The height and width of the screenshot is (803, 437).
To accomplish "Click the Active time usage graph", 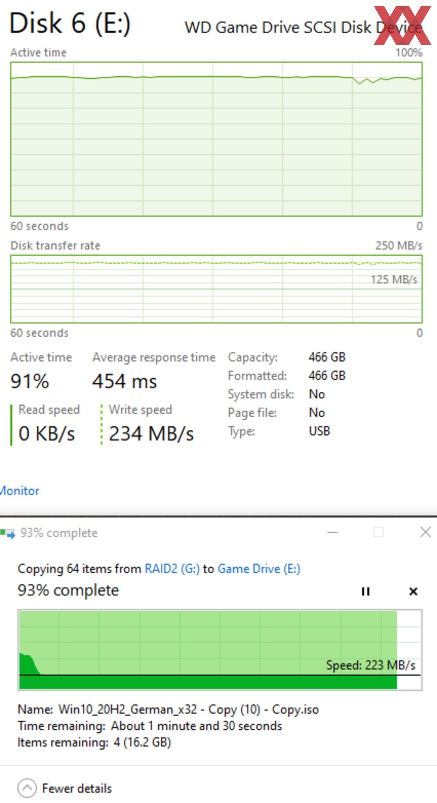I will [x=216, y=139].
